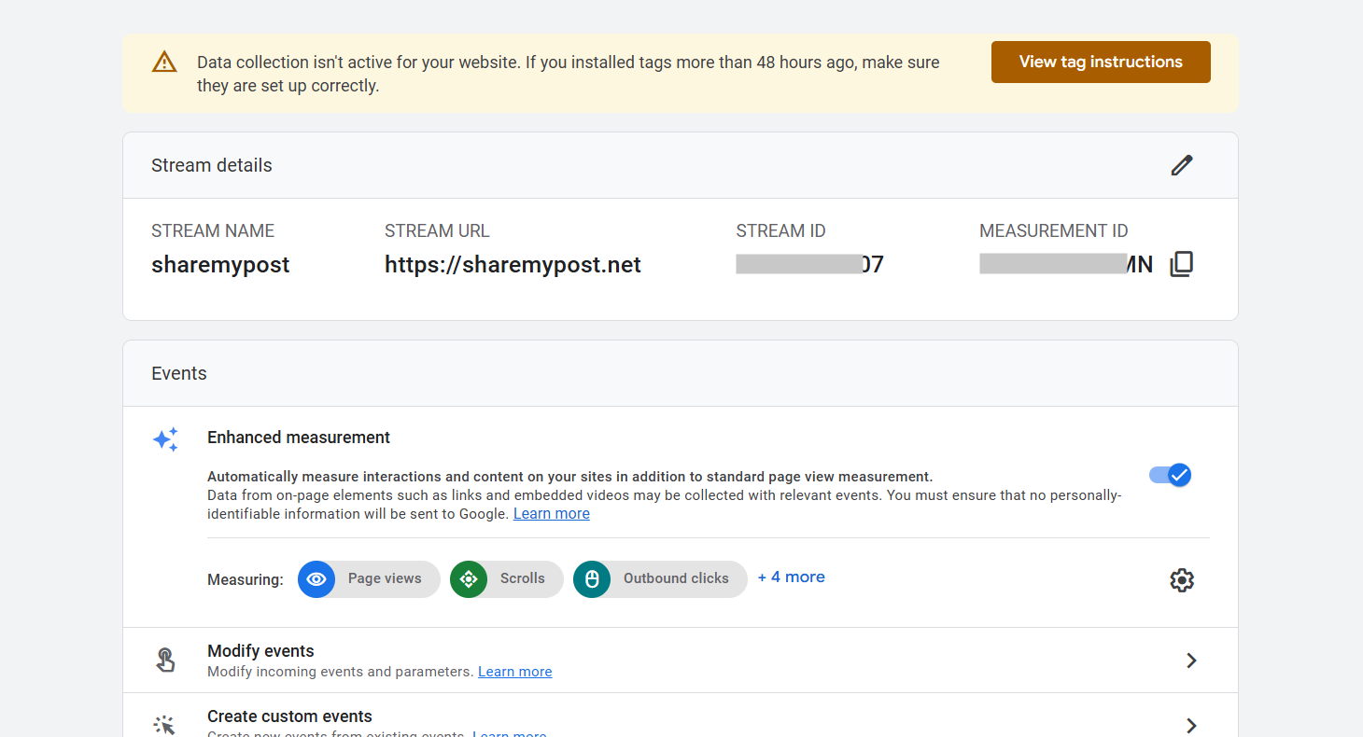Screen dimensions: 1363x737
Task: Open the Modify events row title
Action: point(260,651)
